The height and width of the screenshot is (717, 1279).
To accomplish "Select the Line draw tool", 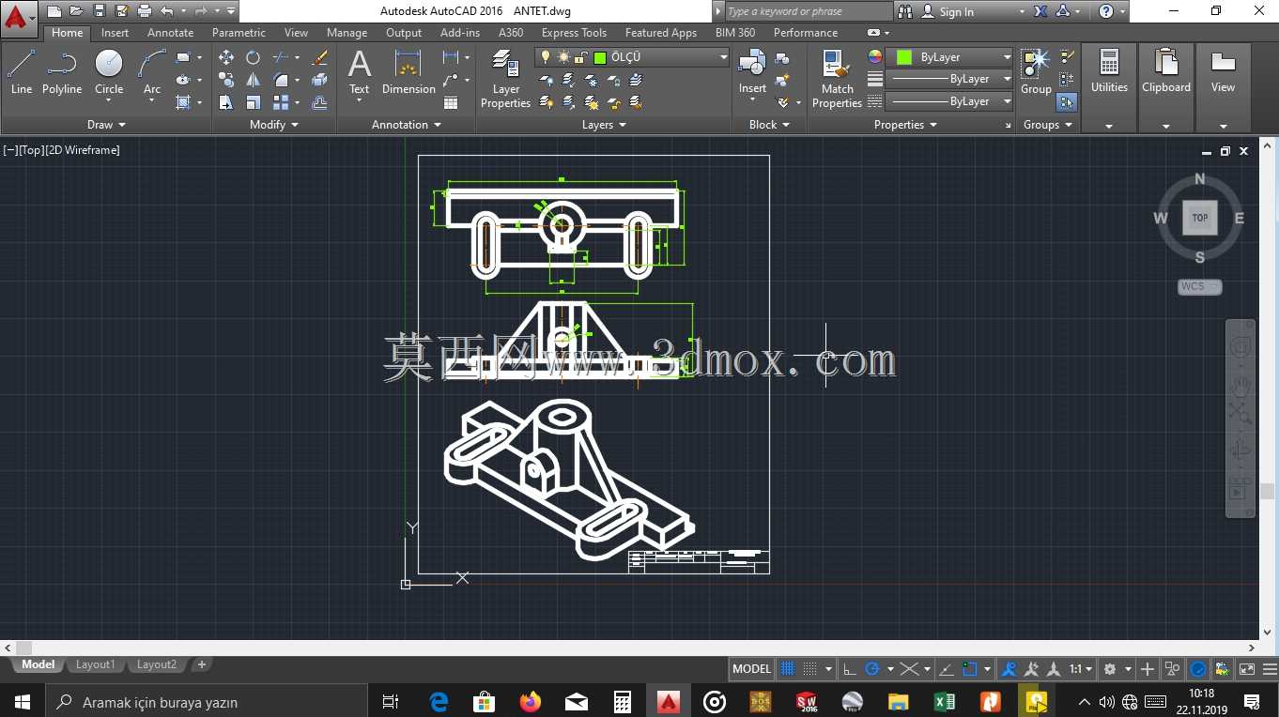I will 22,73.
